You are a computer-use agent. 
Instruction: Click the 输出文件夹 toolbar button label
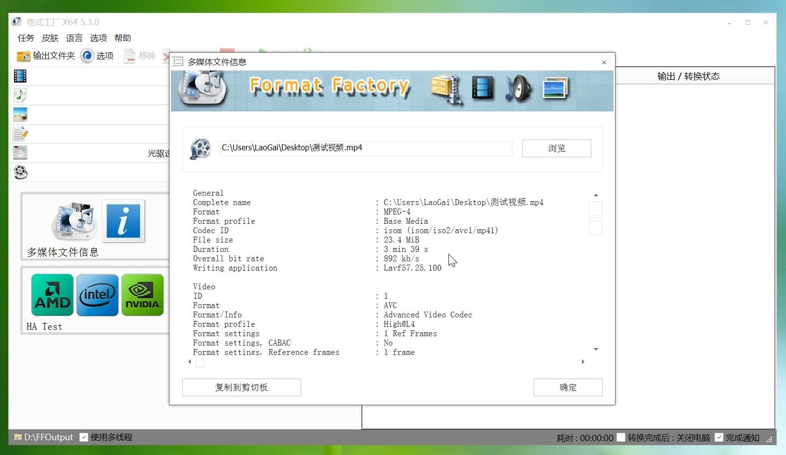tap(54, 56)
